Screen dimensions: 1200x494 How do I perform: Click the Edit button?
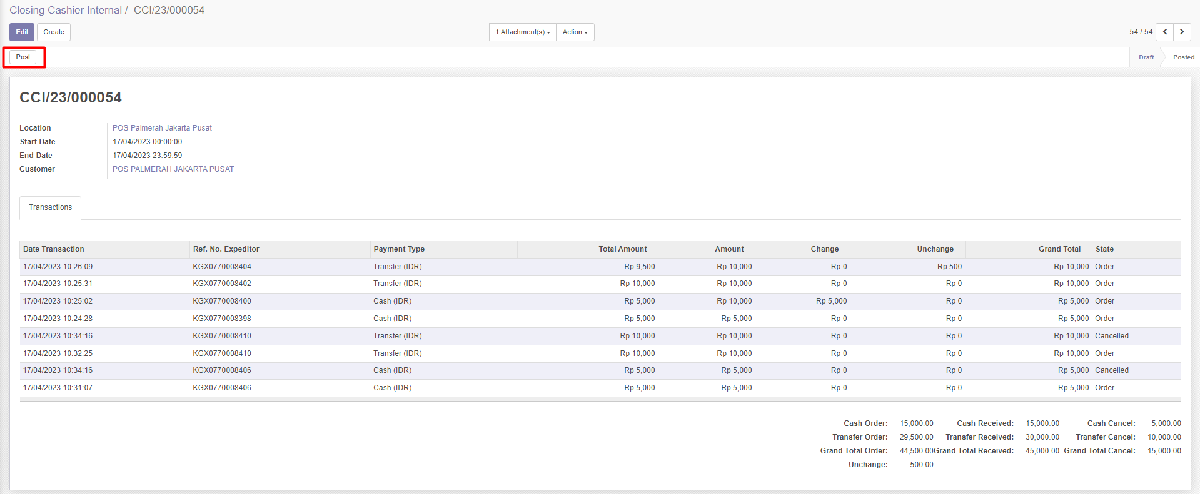tap(22, 32)
